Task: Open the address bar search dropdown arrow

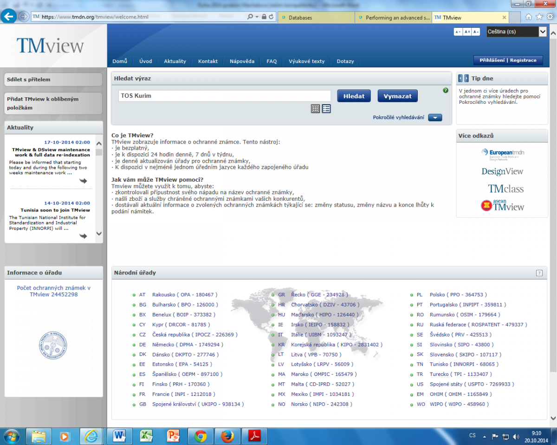Action: tap(257, 17)
